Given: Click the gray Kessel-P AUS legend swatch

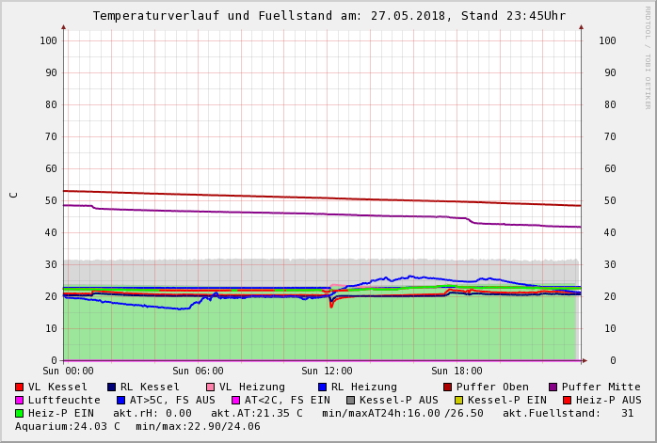Looking at the screenshot, I should pyautogui.click(x=351, y=400).
